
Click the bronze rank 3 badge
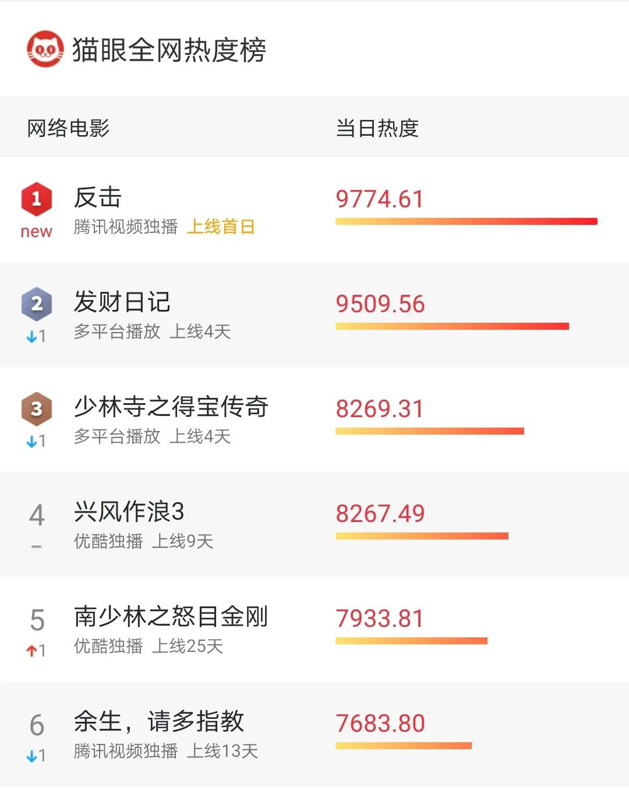tap(37, 408)
